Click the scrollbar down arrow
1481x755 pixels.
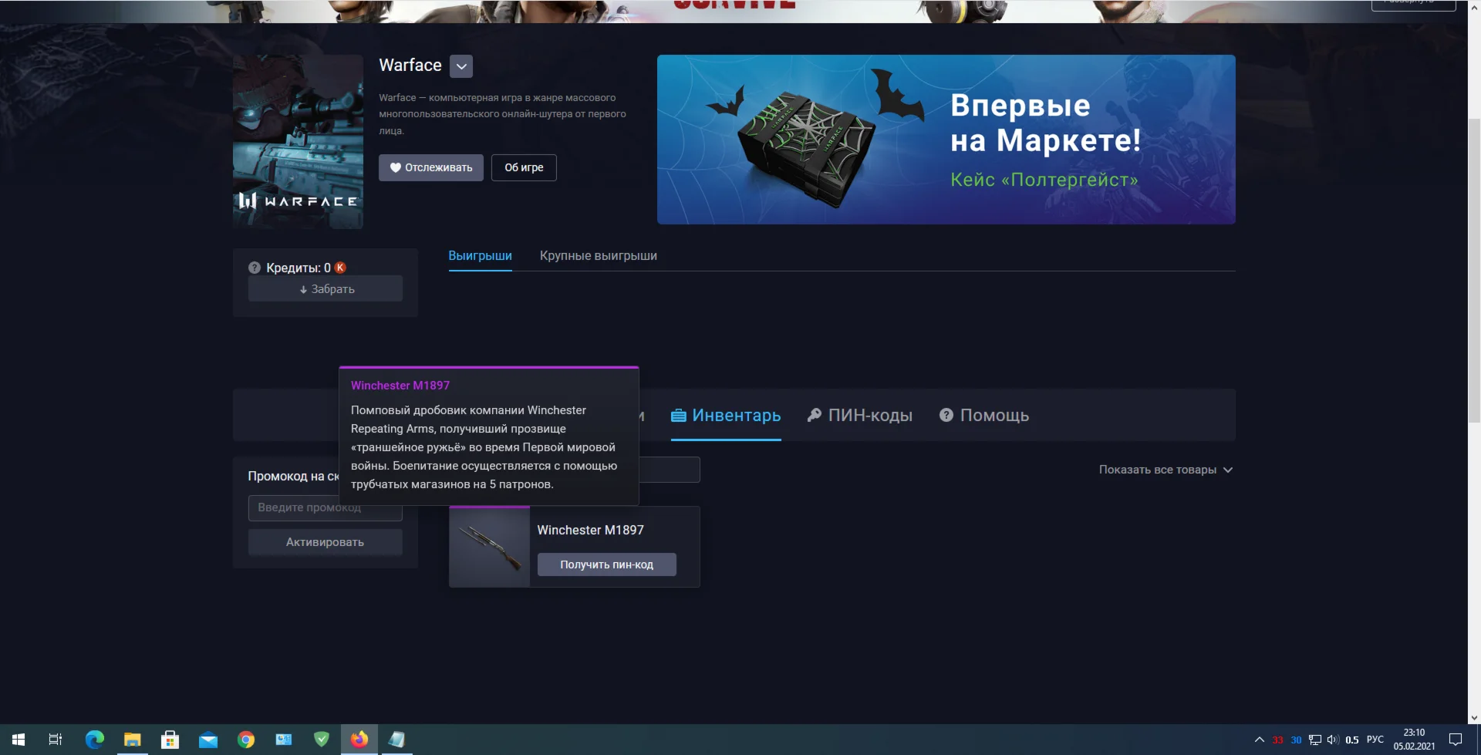(1474, 718)
